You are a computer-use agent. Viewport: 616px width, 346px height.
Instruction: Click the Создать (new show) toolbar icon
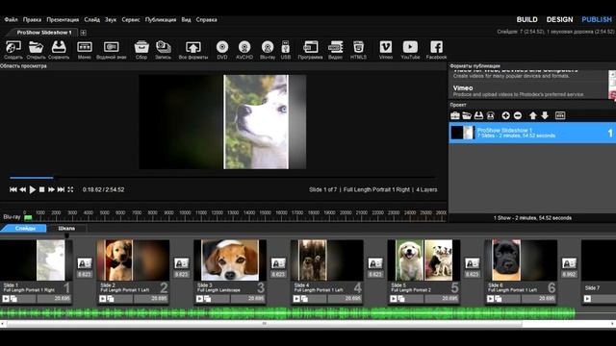(x=13, y=47)
